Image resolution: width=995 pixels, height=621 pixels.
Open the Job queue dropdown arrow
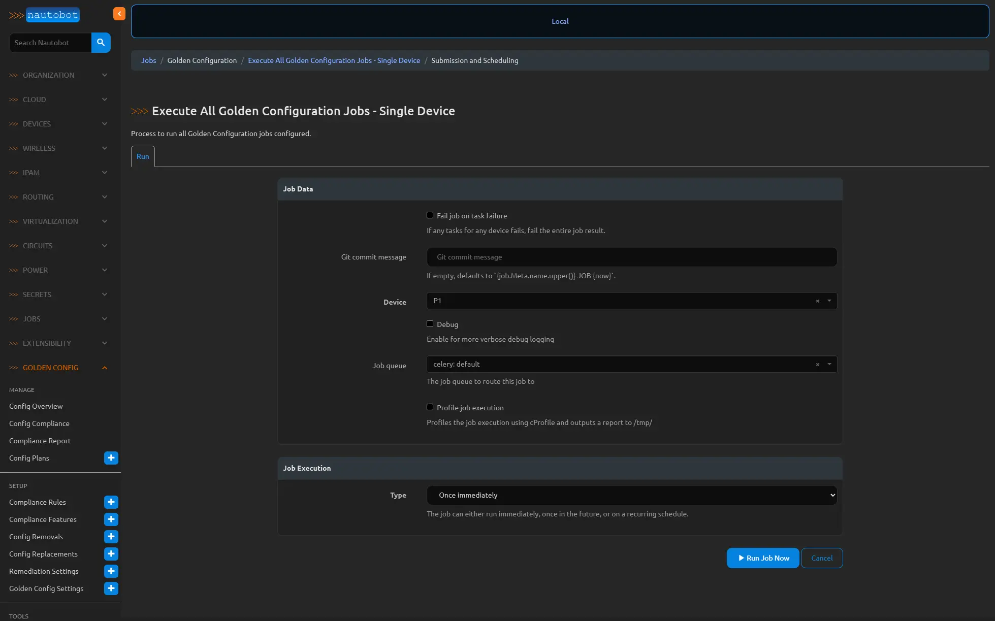(x=829, y=364)
